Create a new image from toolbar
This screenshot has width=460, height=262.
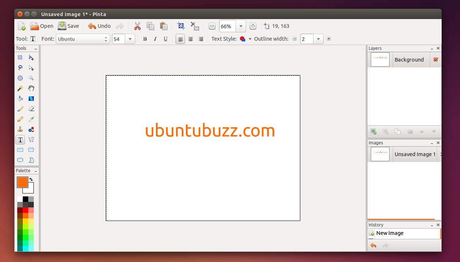pyautogui.click(x=22, y=26)
